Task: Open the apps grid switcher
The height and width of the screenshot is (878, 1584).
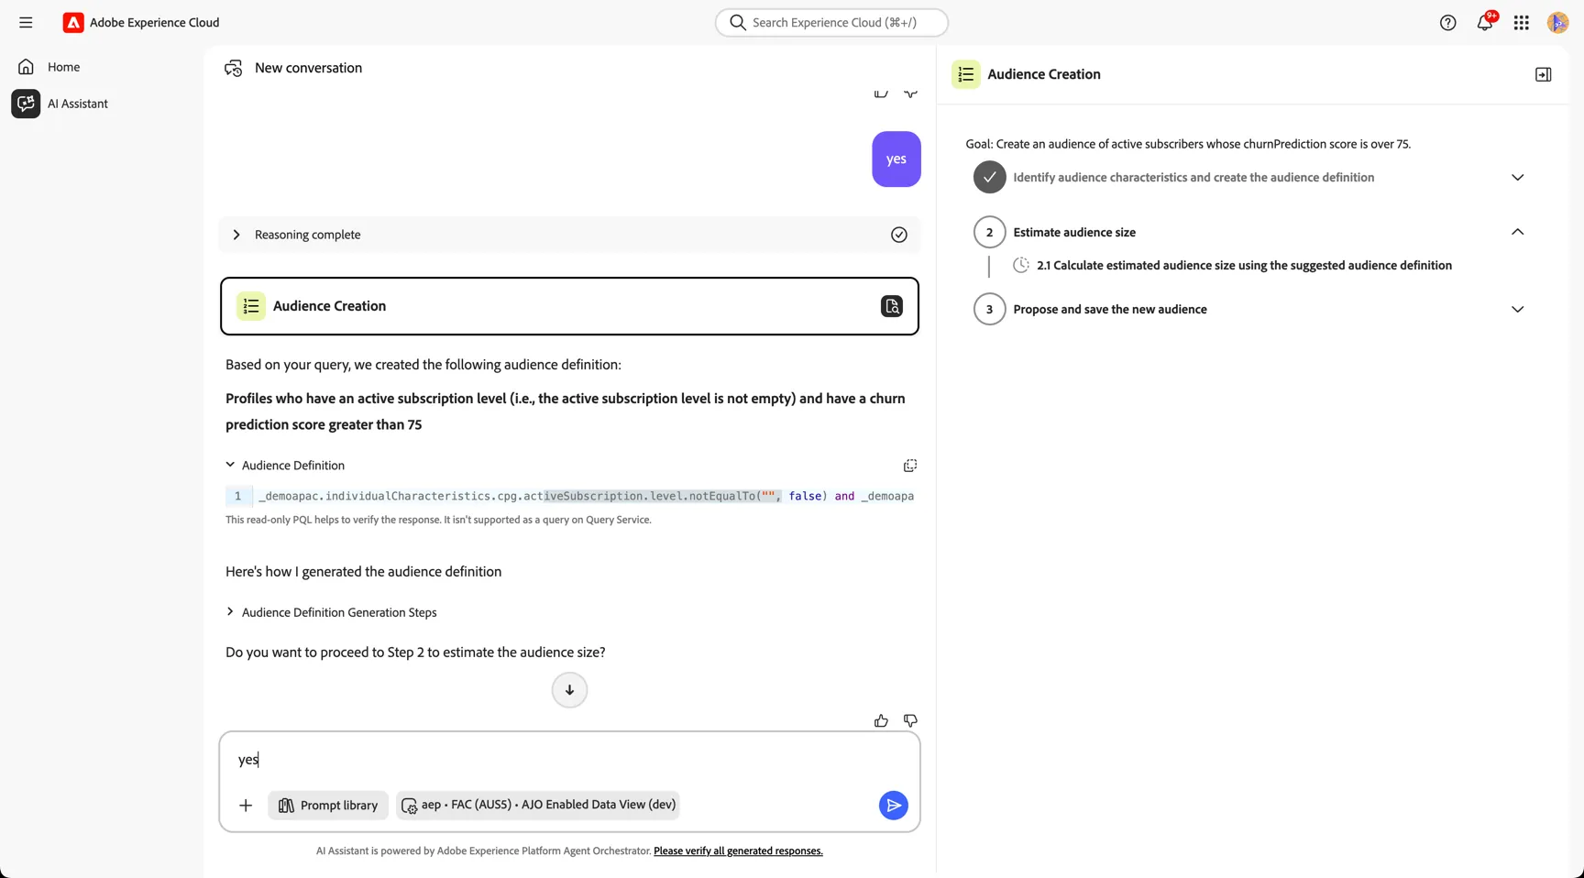Action: tap(1522, 23)
